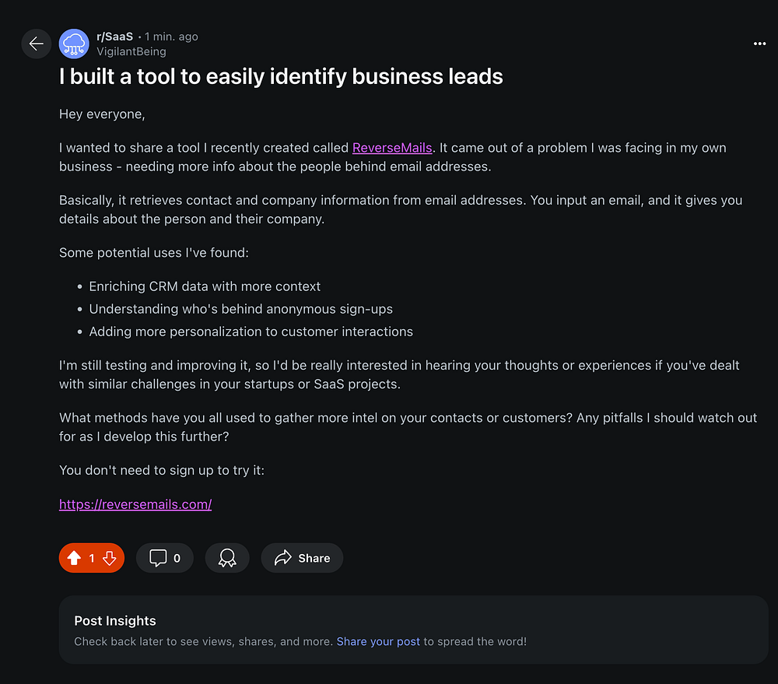Image resolution: width=778 pixels, height=684 pixels.
Task: Open the r/SaaS subreddit link
Action: pos(114,37)
